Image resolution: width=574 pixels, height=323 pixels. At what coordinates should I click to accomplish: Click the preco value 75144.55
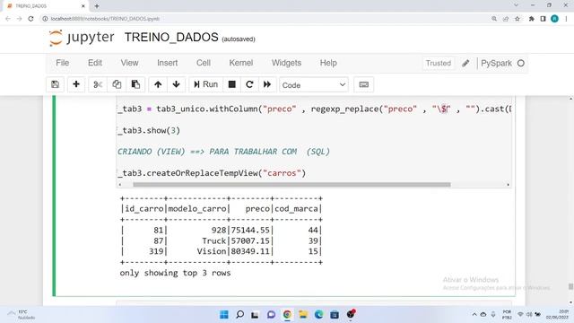click(250, 230)
